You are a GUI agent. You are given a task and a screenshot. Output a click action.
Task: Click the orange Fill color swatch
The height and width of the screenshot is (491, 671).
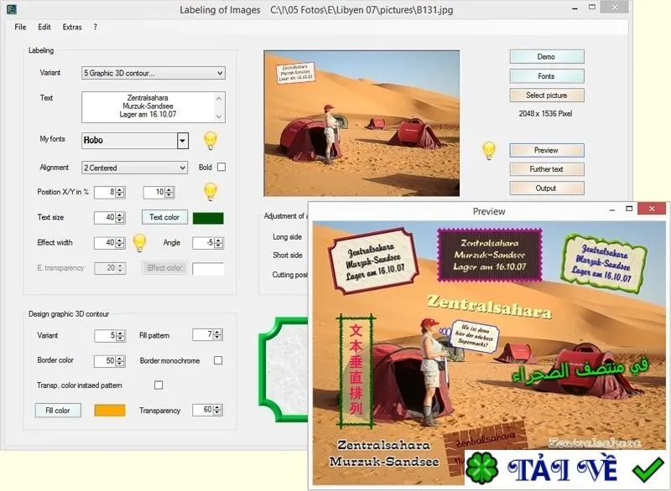tap(110, 411)
